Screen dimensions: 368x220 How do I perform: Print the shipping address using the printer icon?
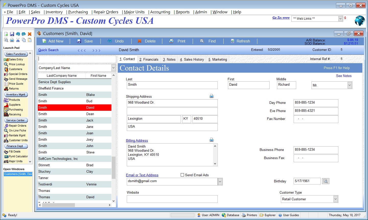click(x=211, y=96)
